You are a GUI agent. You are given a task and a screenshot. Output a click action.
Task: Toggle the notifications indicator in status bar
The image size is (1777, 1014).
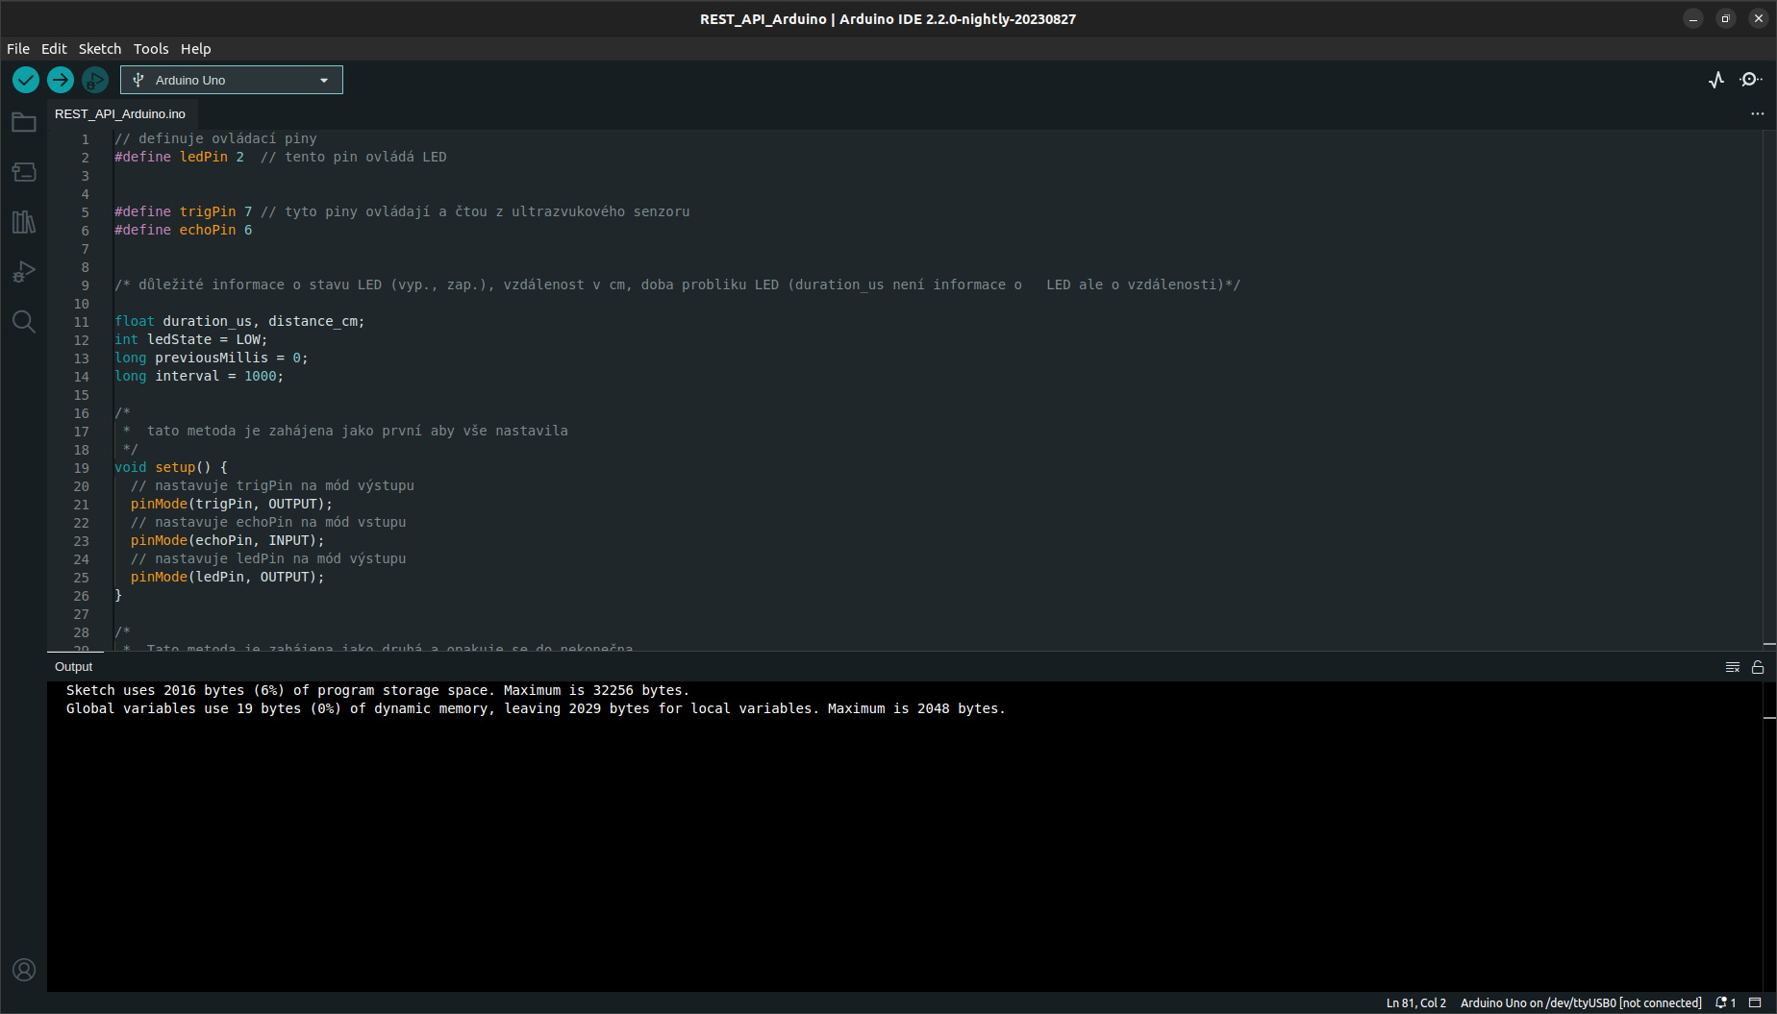pos(1726,1002)
